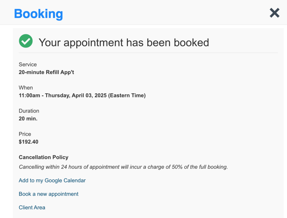Click the Price label
The image size is (287, 218).
[25, 134]
